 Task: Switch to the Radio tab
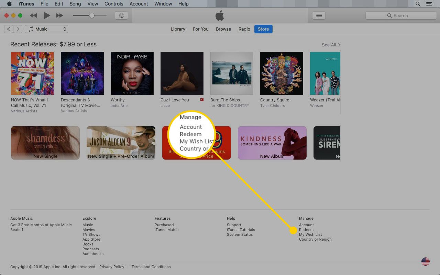click(244, 29)
